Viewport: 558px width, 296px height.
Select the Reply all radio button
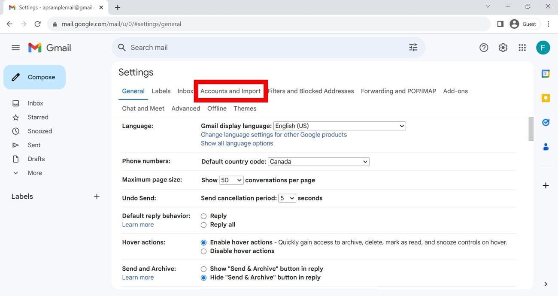click(x=204, y=225)
